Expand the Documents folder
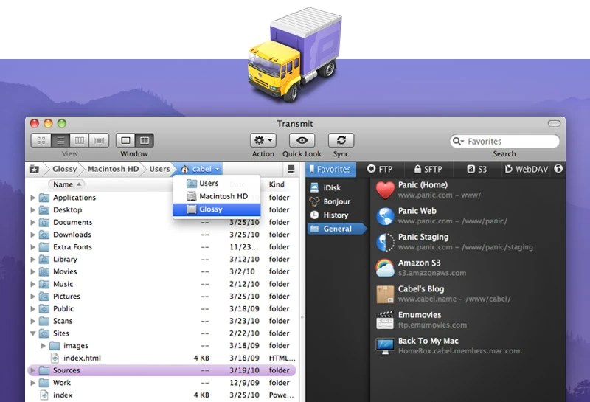This screenshot has width=590, height=402. [32, 223]
